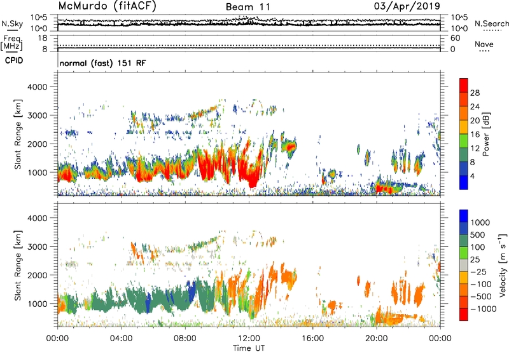Click the Power panel "Slant Range [km]" label

(18, 134)
